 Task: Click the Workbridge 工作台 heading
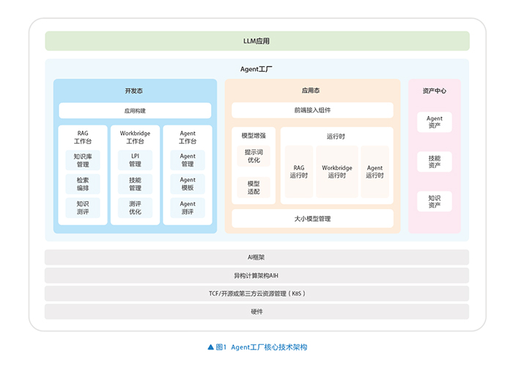coord(135,137)
